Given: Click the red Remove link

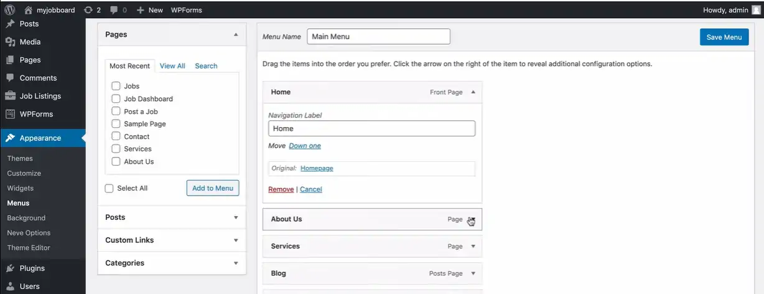Looking at the screenshot, I should 281,189.
